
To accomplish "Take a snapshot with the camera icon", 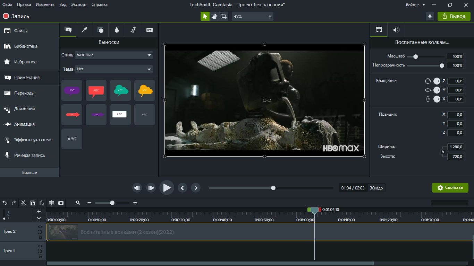I will [x=61, y=203].
